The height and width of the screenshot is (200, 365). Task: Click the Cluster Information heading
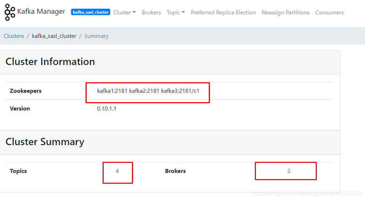pos(50,62)
